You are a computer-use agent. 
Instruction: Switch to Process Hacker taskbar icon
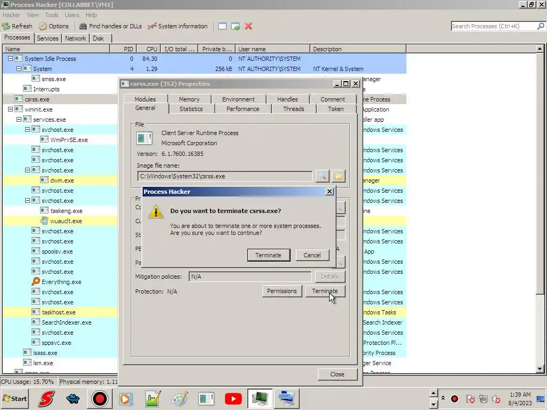click(x=260, y=398)
